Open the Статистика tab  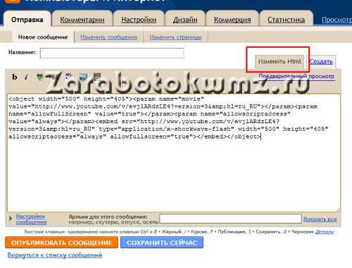[286, 20]
